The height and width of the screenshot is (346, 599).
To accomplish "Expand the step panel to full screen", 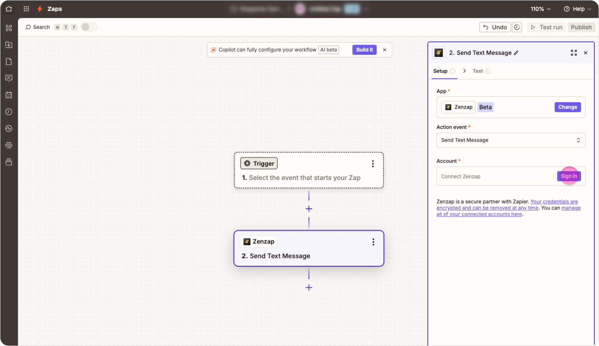I will [x=574, y=53].
